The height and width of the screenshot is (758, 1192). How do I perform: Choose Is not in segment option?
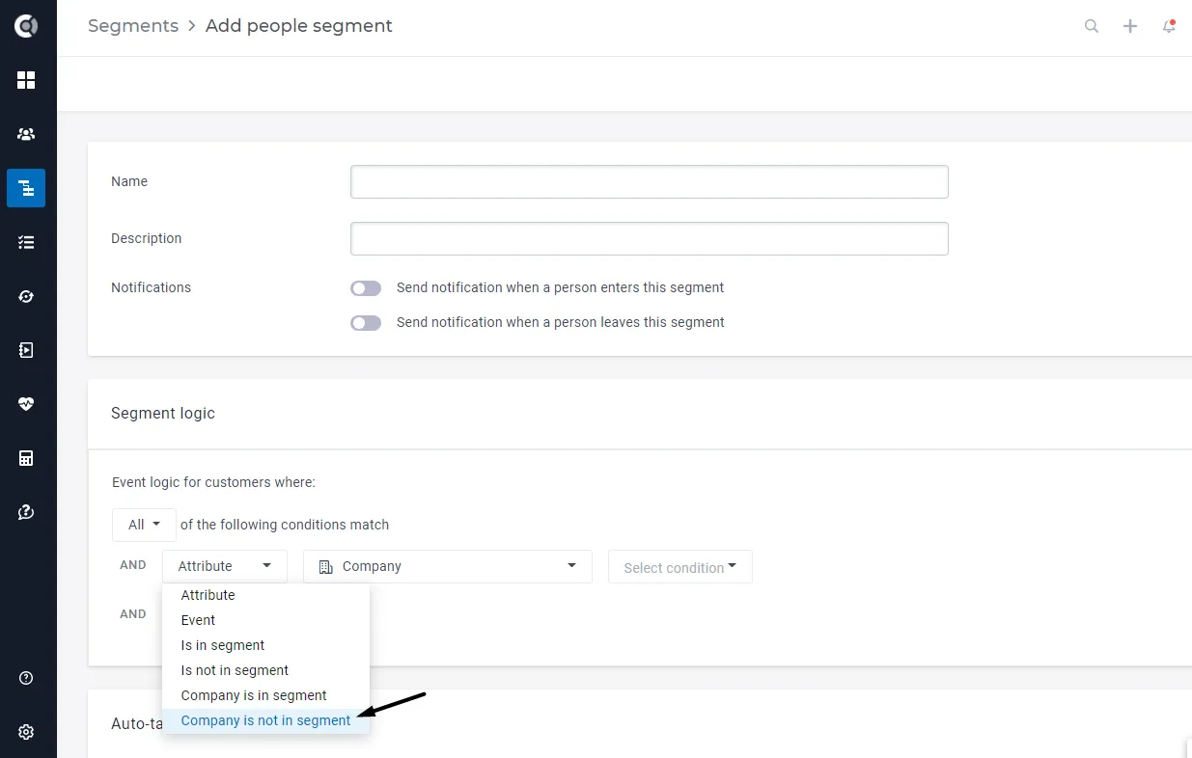[x=265, y=670]
